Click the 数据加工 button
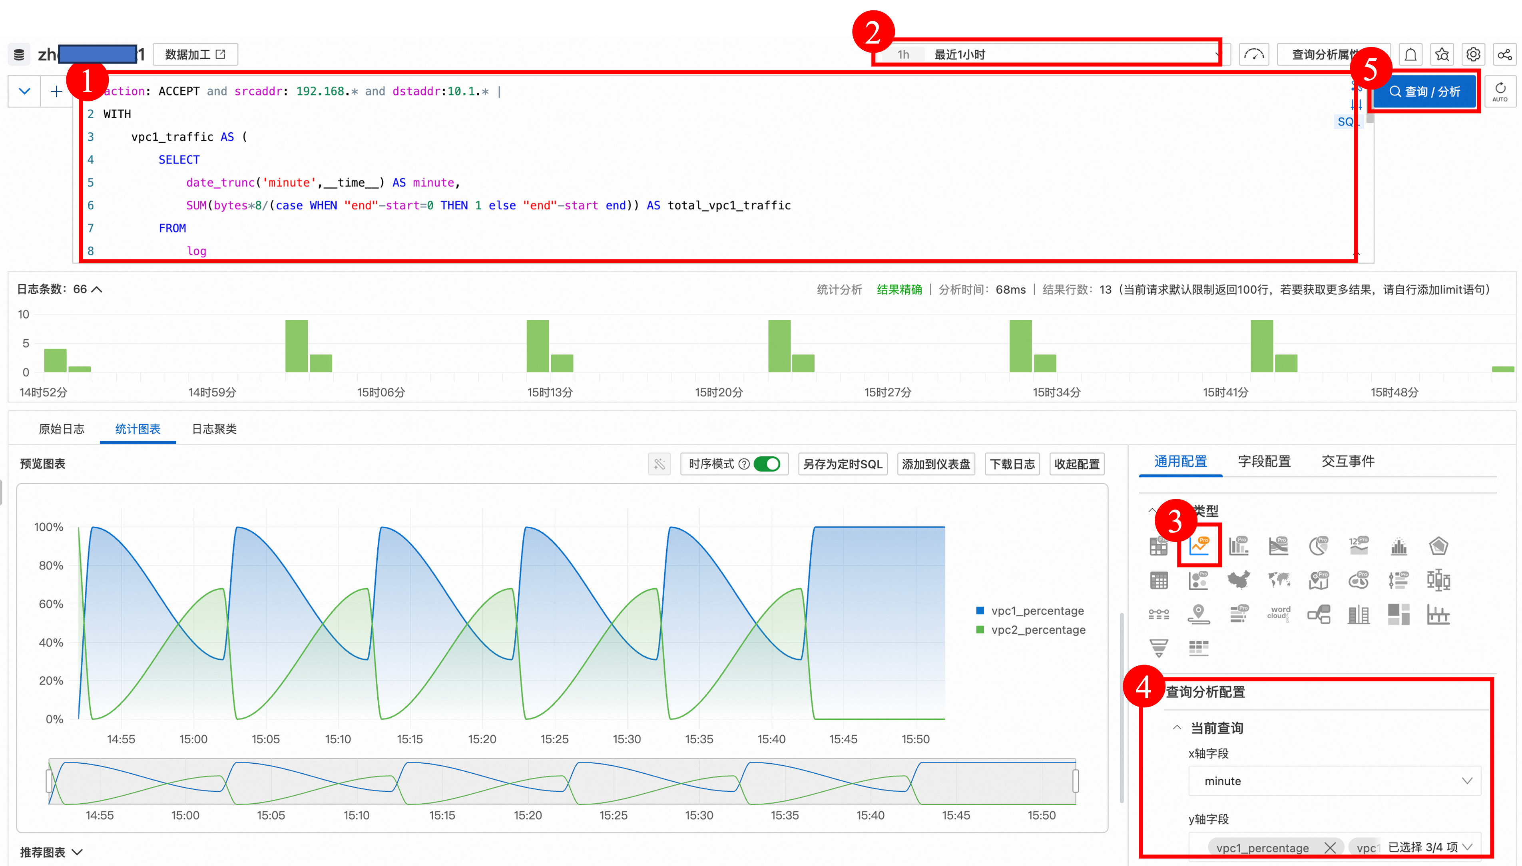Viewport: 1522px width, 866px height. pos(196,55)
